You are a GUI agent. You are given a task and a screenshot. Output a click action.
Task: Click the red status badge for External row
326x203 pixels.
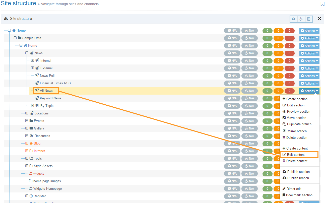coord(289,68)
